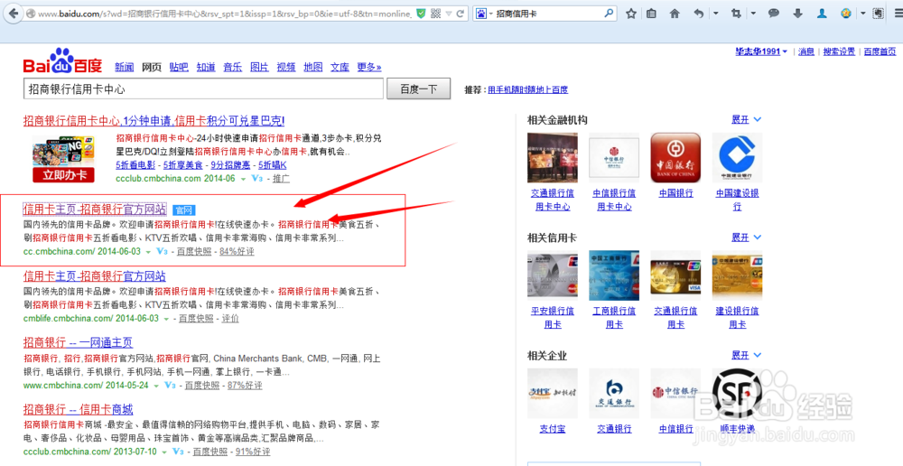Click the Baidu paw search engine icon
Screen dimensions: 903x466
(481, 14)
